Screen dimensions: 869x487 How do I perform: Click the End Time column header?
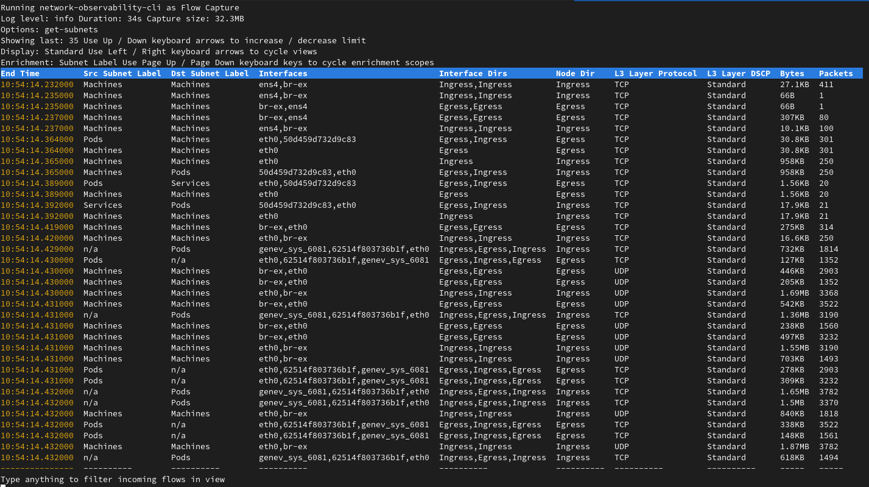(20, 73)
